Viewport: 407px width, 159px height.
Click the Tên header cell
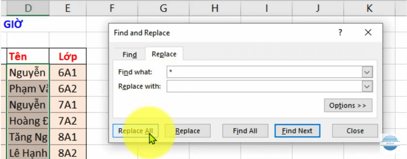tap(28, 56)
